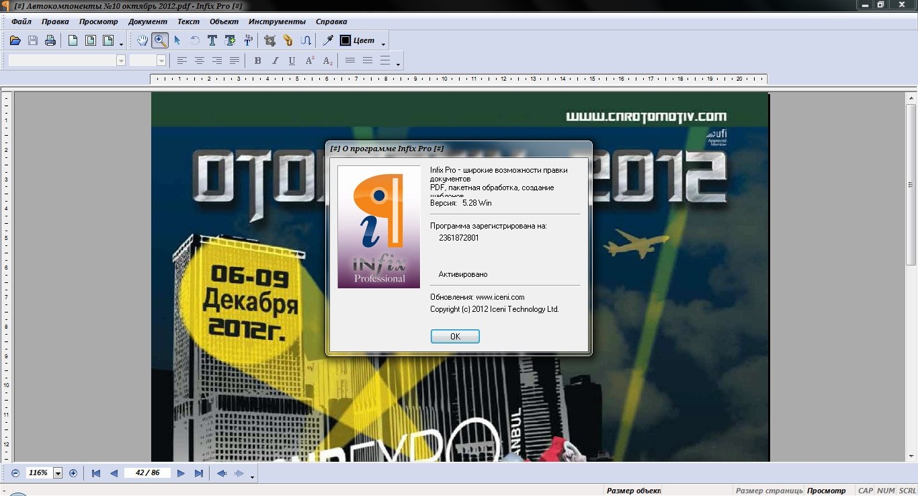Open the Правка menu
This screenshot has width=918, height=496.
tap(55, 22)
